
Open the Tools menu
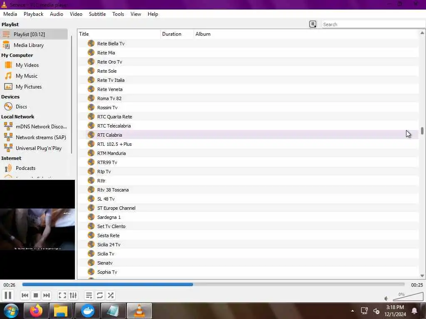pos(118,14)
